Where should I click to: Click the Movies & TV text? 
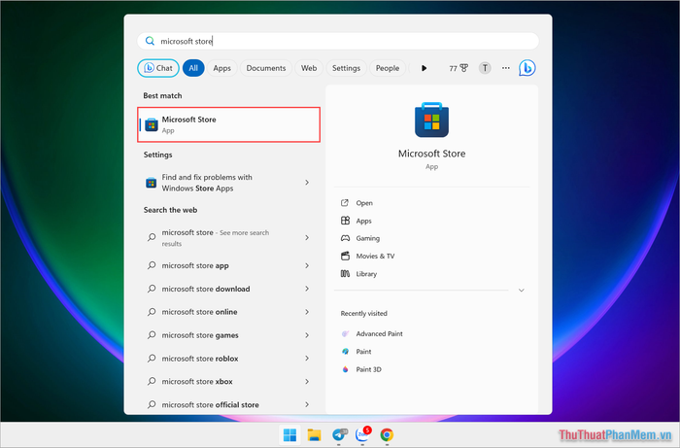click(375, 256)
